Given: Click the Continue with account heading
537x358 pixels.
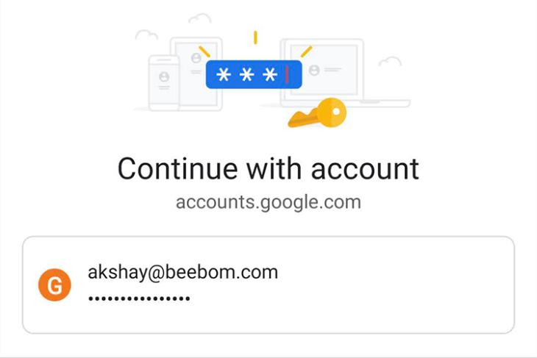Looking at the screenshot, I should point(268,169).
